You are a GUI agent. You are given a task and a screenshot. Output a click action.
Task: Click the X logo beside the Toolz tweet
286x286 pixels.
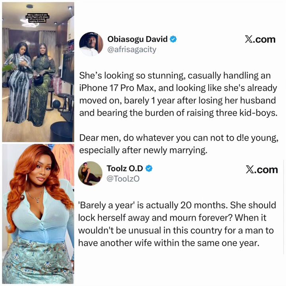click(262, 170)
